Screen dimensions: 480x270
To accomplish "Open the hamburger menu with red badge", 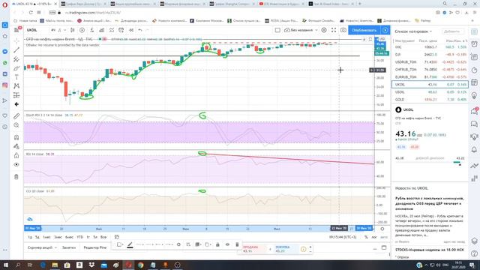I will [x=17, y=30].
